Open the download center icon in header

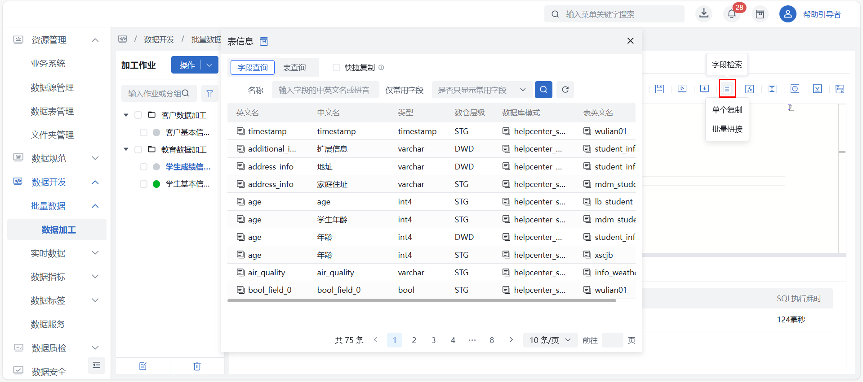[704, 13]
